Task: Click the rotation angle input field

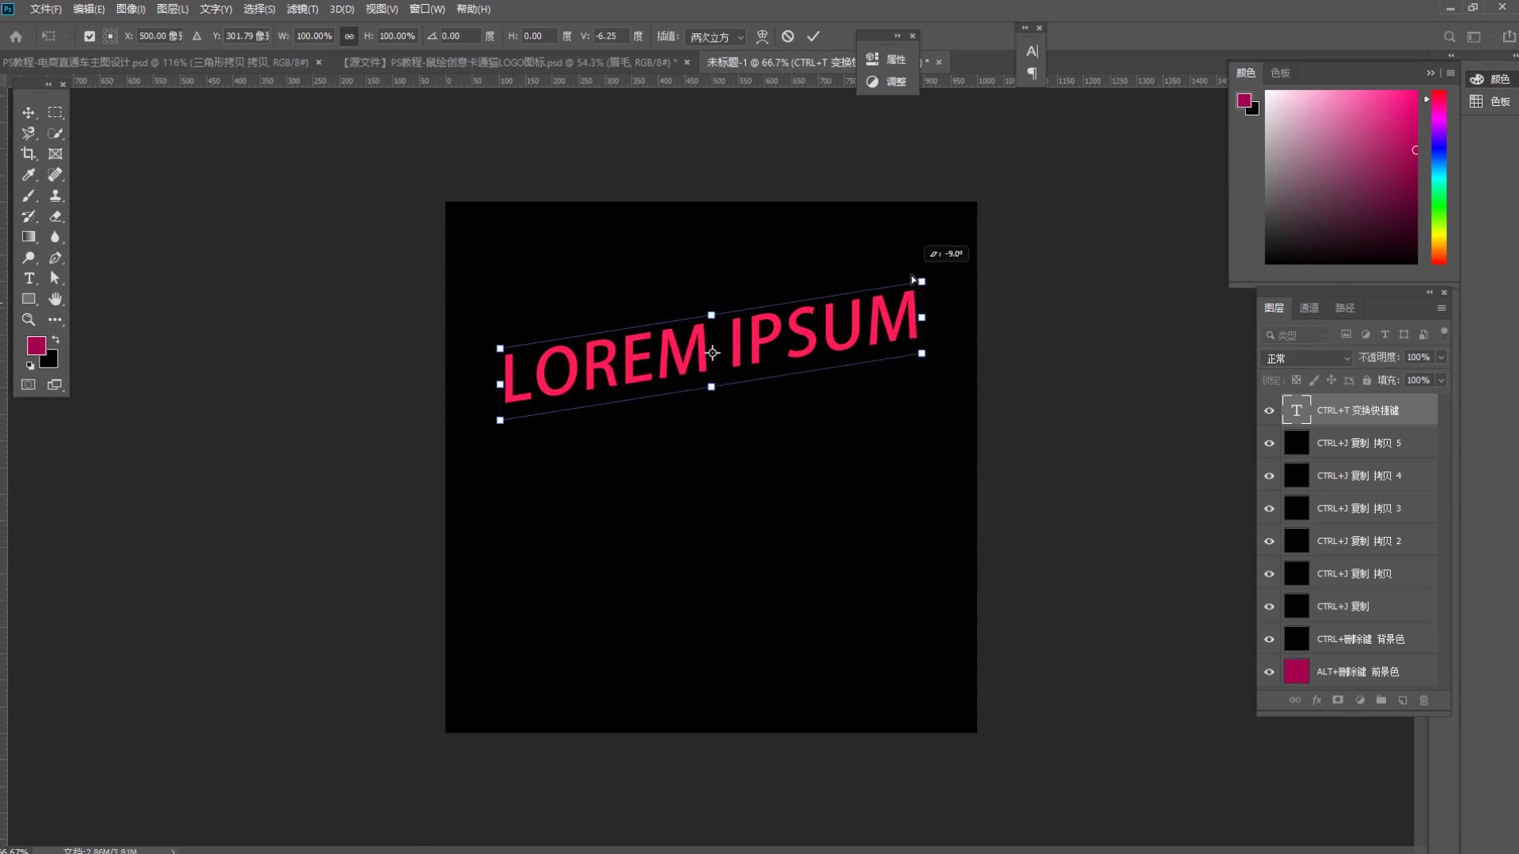Action: tap(459, 36)
